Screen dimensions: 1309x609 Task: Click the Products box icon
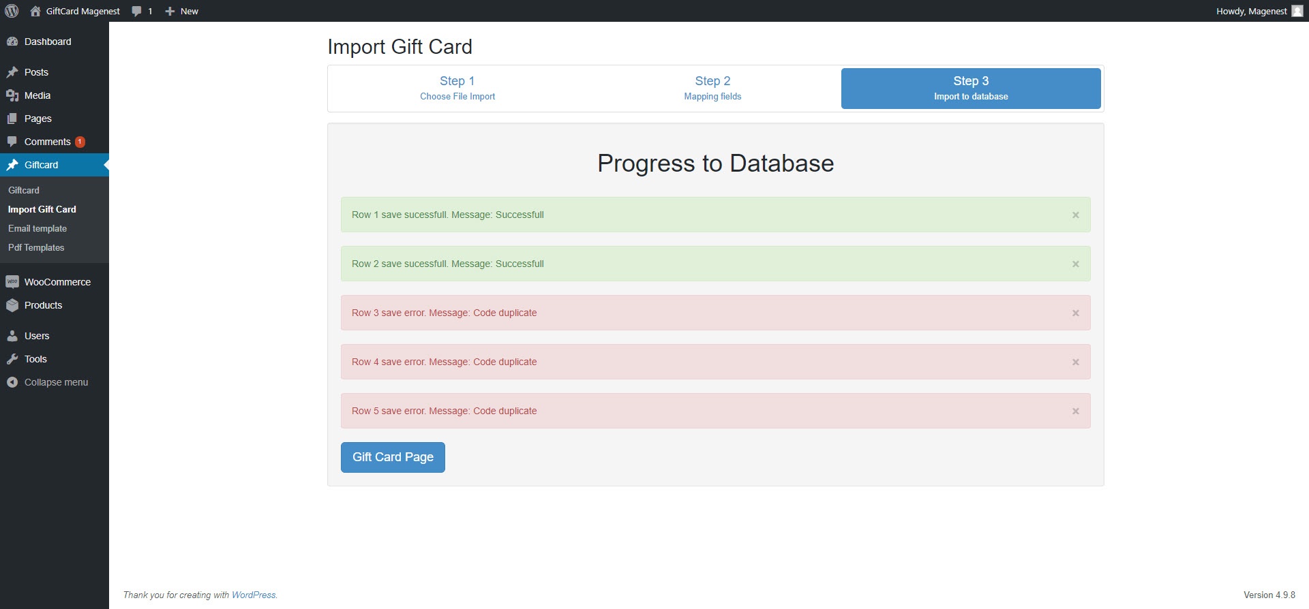coord(12,305)
